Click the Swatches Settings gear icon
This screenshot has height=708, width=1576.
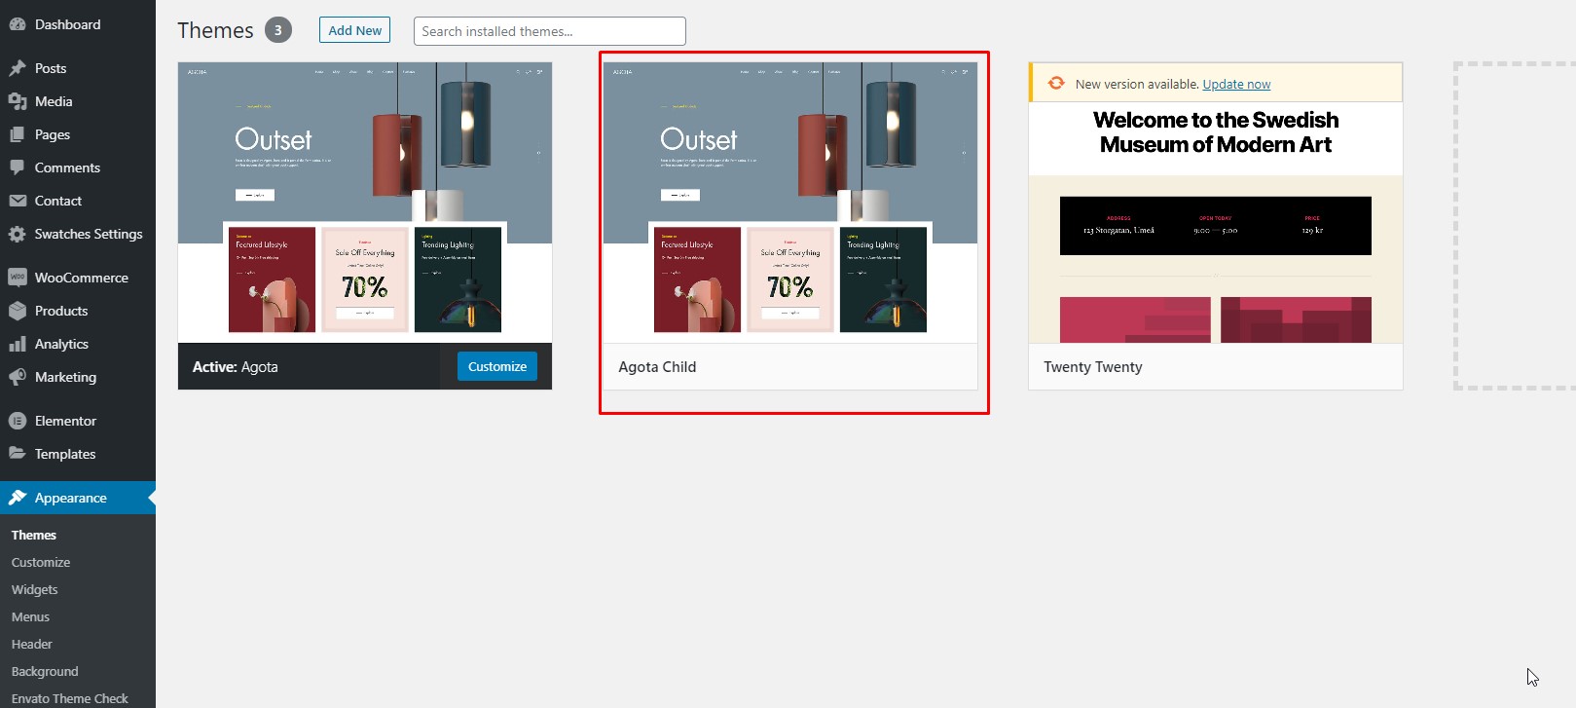click(18, 234)
